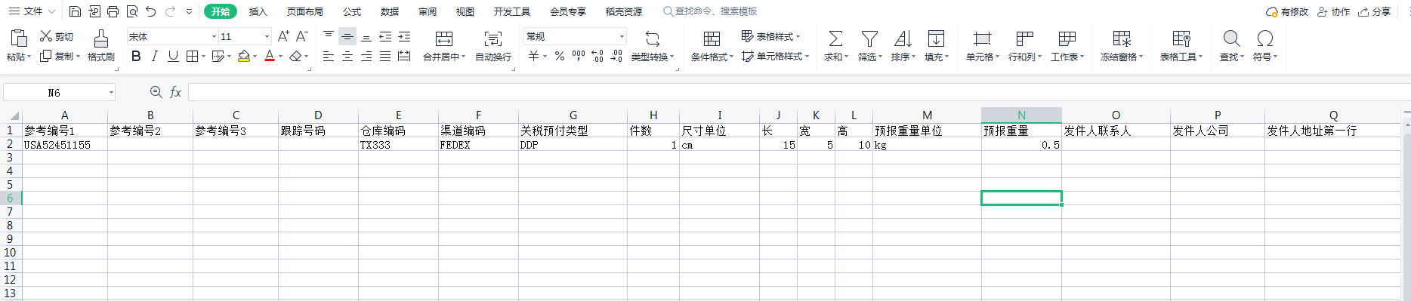Switch to the 页面布局 tab
This screenshot has width=1411, height=301.
pyautogui.click(x=305, y=11)
